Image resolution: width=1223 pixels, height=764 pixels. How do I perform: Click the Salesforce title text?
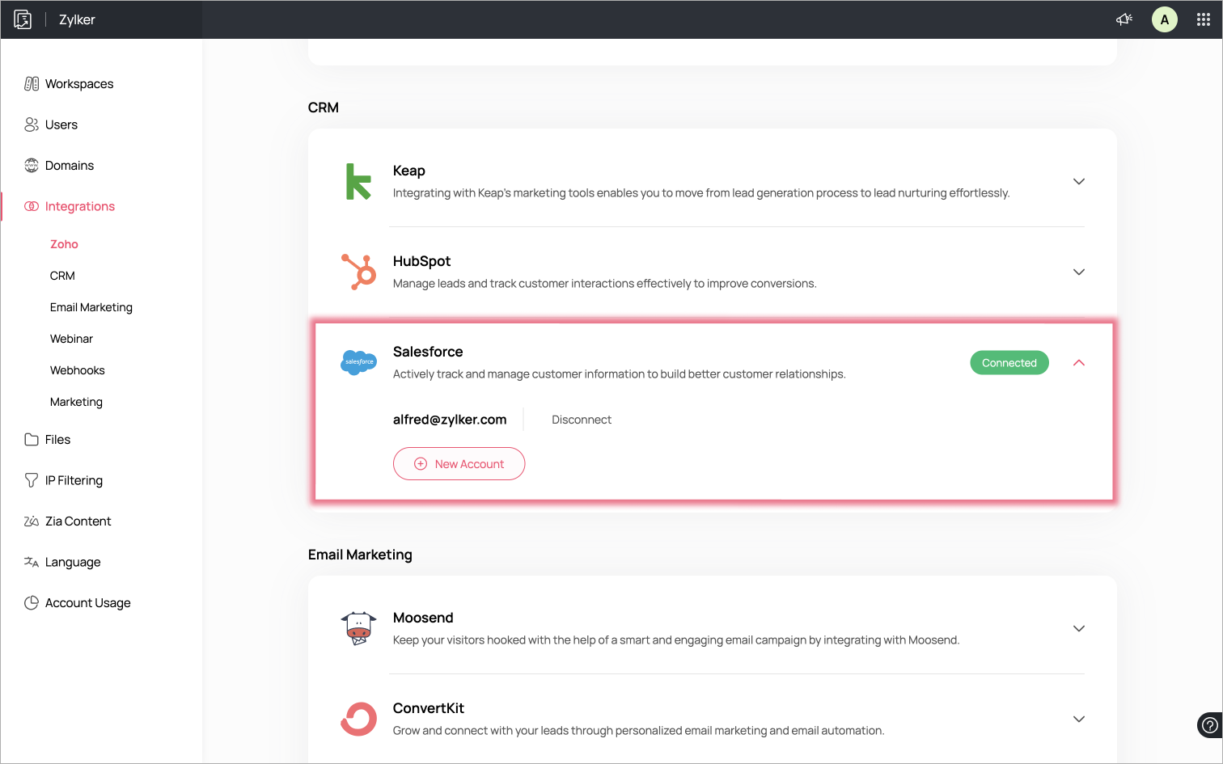(x=428, y=352)
